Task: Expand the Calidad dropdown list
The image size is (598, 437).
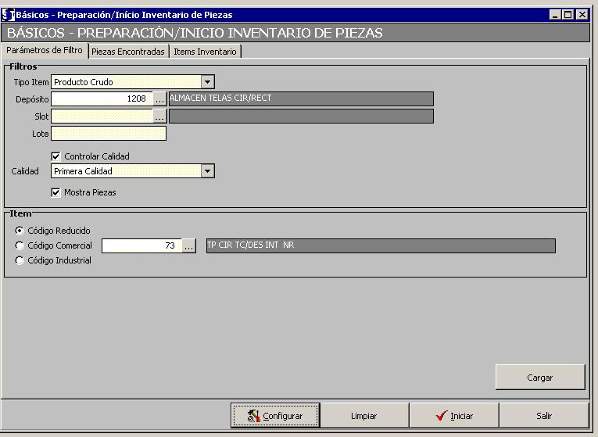Action: (207, 171)
